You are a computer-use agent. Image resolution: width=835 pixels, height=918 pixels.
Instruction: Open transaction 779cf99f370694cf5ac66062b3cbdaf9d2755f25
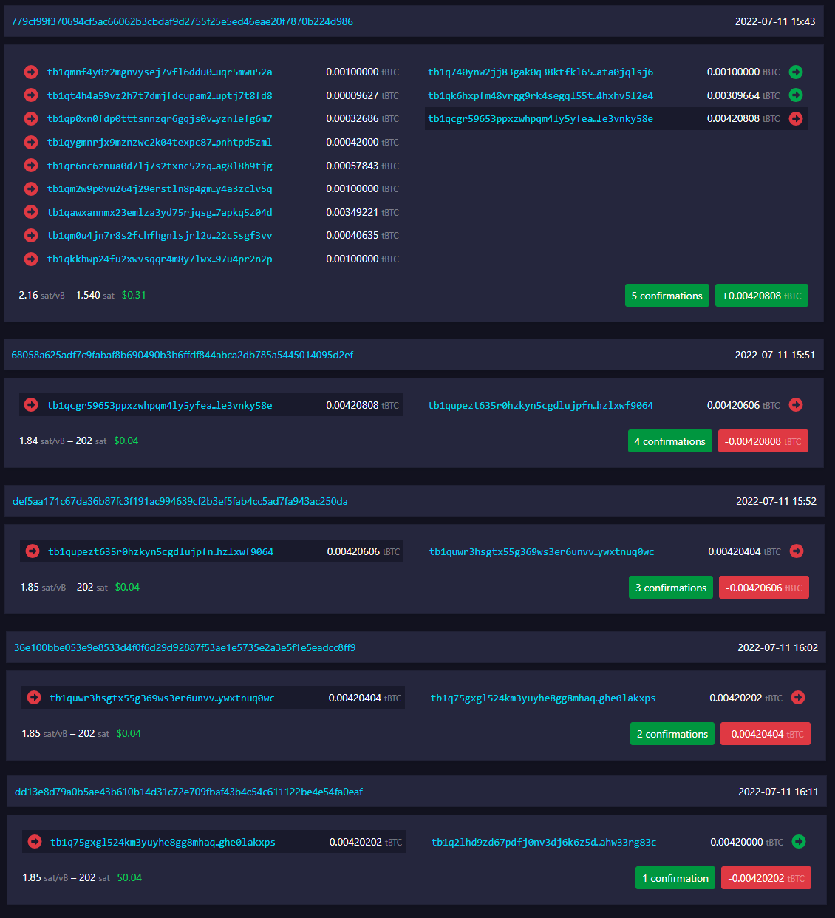point(183,21)
